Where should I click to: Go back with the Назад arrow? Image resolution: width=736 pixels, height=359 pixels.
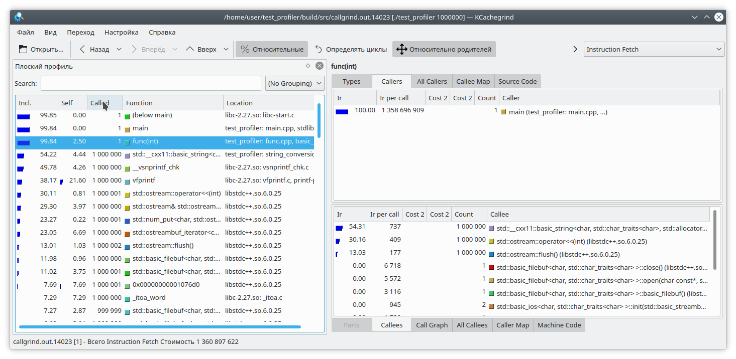[94, 49]
